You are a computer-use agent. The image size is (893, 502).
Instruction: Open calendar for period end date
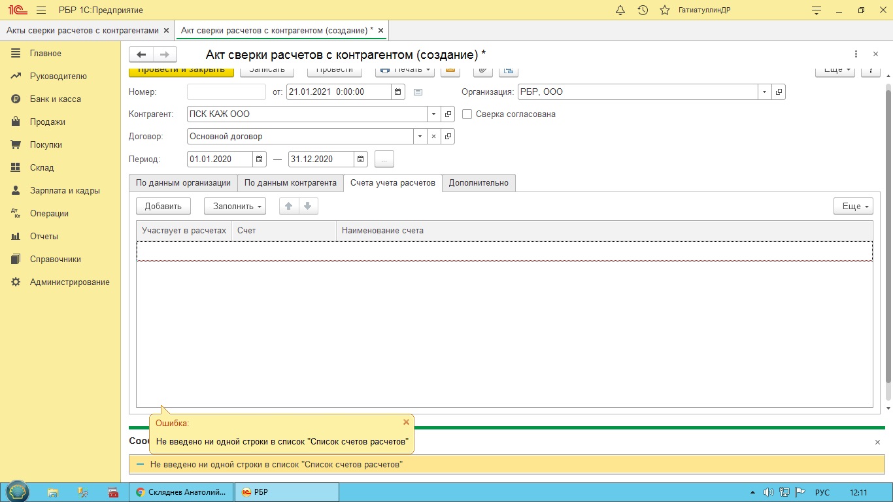point(361,159)
